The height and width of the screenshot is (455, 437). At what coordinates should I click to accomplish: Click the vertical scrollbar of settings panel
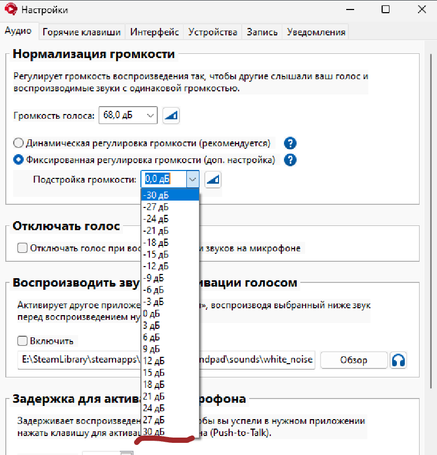[x=432, y=221]
